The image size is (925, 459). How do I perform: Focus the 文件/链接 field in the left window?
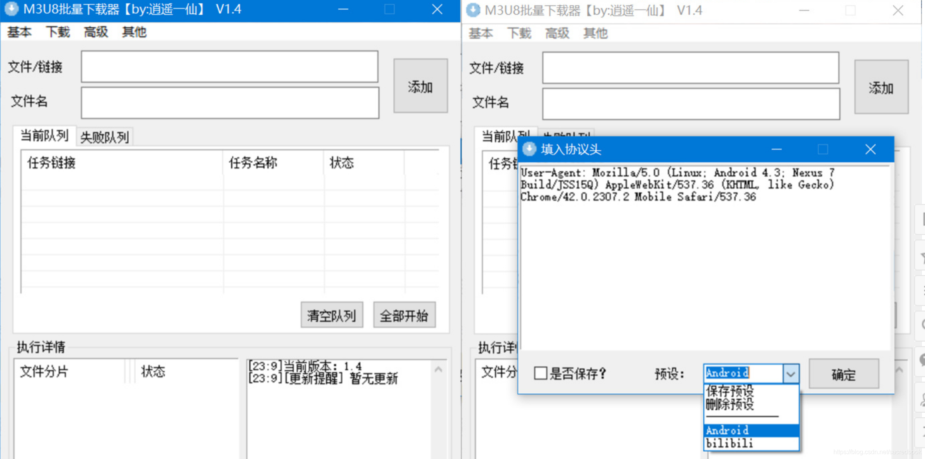[x=230, y=66]
